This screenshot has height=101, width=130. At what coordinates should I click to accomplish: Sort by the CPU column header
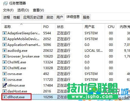pyautogui.click(x=111, y=27)
